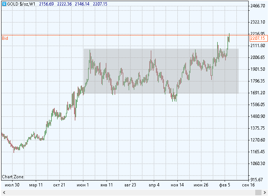Viewport: 270px width, 196px height.
Task: Click the июл 30 date label
Action: pyautogui.click(x=12, y=185)
